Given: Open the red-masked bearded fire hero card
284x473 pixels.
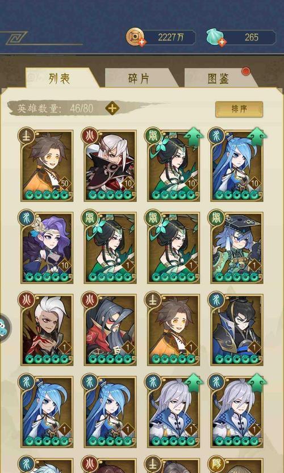Looking at the screenshot, I should (110, 330).
